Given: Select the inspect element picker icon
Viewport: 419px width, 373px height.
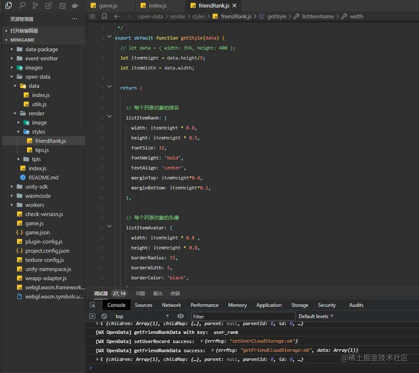Looking at the screenshot, I should 92,305.
